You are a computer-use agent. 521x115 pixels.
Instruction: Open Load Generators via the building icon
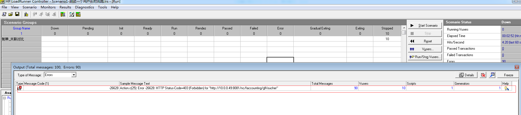coord(26,14)
